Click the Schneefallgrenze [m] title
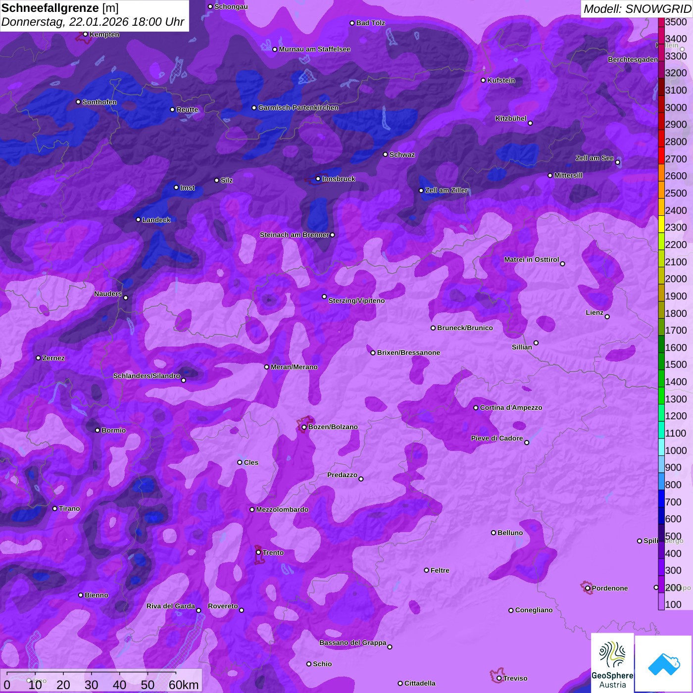The image size is (693, 693). tap(60, 8)
